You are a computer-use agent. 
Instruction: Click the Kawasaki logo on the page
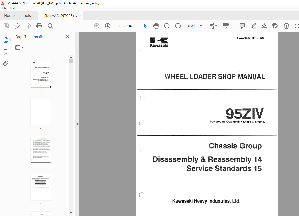(159, 42)
